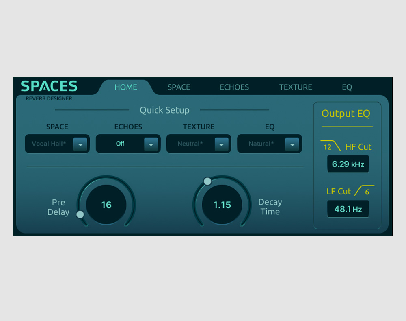Screen dimensions: 406x321
Task: Open the SPACE preset dropdown arrow
Action: 80,144
